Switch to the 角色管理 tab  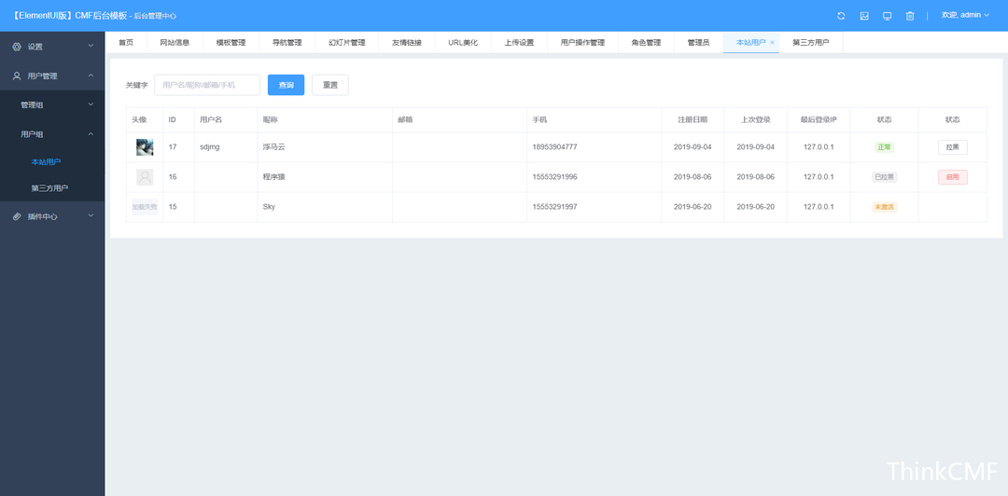click(x=646, y=42)
